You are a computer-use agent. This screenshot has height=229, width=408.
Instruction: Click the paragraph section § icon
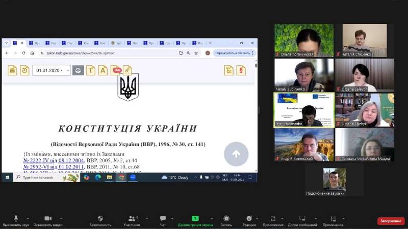[241, 70]
